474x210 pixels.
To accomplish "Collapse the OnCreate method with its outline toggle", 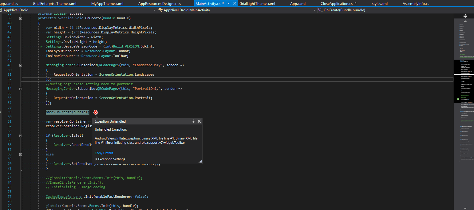I will [20, 18].
